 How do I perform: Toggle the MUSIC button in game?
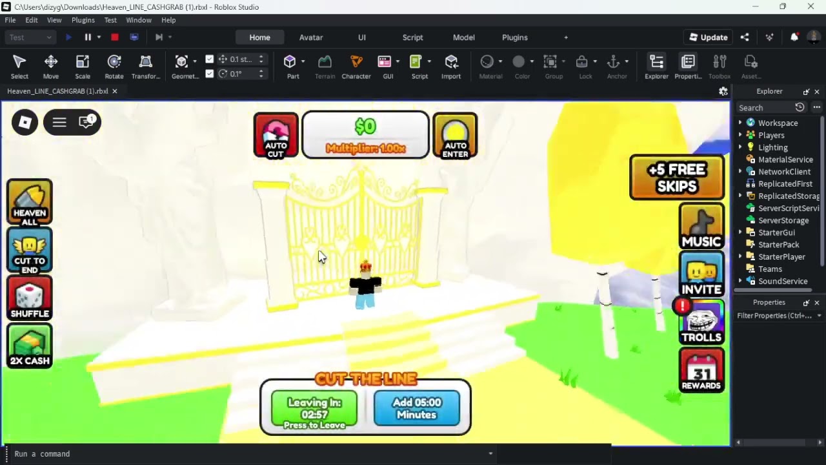701,226
